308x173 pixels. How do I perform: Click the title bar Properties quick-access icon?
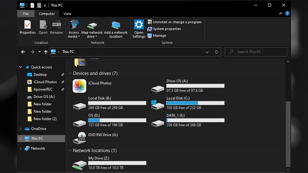32,5
